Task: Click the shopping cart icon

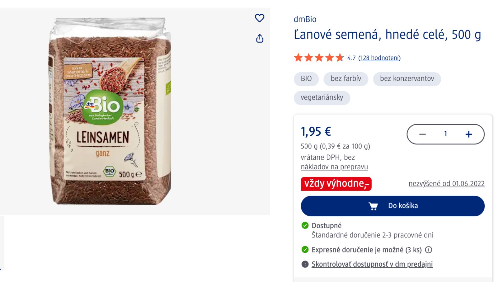Action: (x=373, y=206)
